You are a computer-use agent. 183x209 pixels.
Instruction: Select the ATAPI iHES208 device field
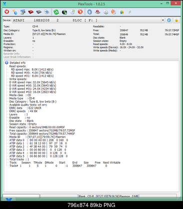[86, 20]
